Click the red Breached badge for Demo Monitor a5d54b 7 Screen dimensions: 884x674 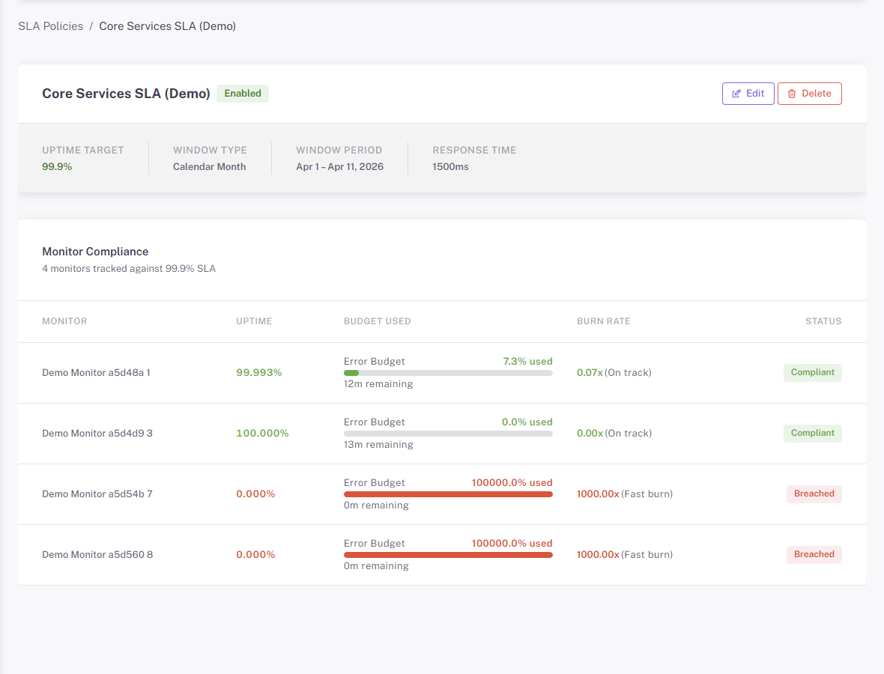814,494
